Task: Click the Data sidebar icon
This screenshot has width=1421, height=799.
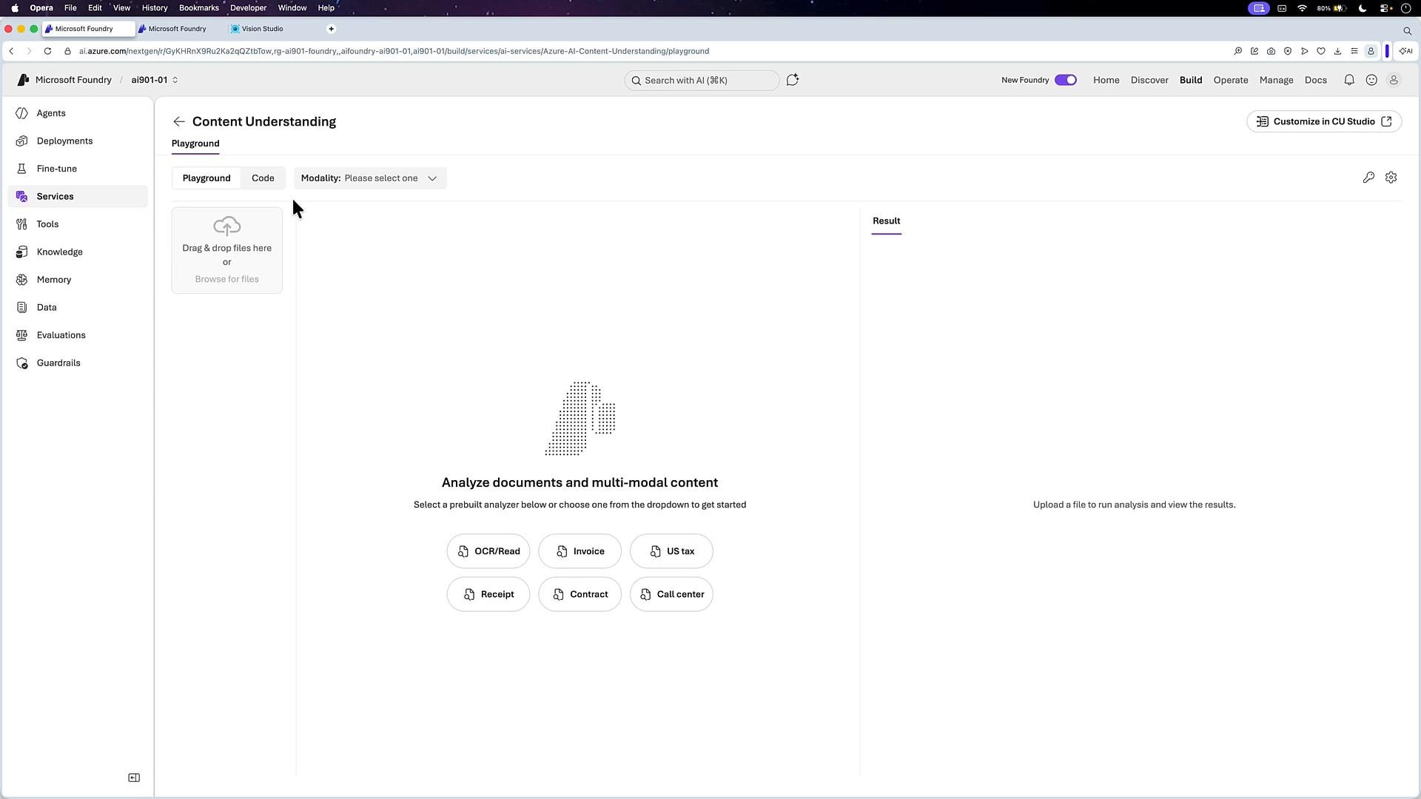Action: pyautogui.click(x=21, y=308)
